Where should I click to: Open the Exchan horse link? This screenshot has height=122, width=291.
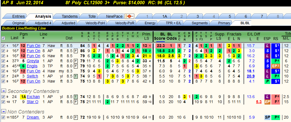(33, 97)
